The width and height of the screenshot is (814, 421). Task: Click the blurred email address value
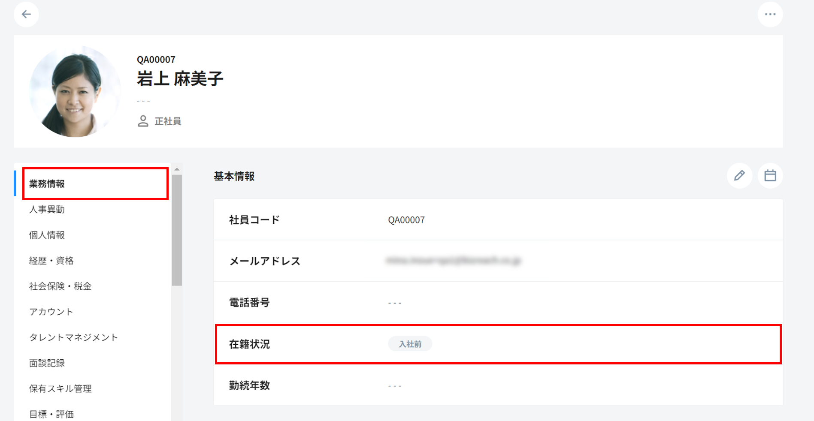(x=454, y=261)
